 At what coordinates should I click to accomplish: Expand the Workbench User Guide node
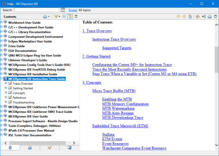tap(1, 22)
